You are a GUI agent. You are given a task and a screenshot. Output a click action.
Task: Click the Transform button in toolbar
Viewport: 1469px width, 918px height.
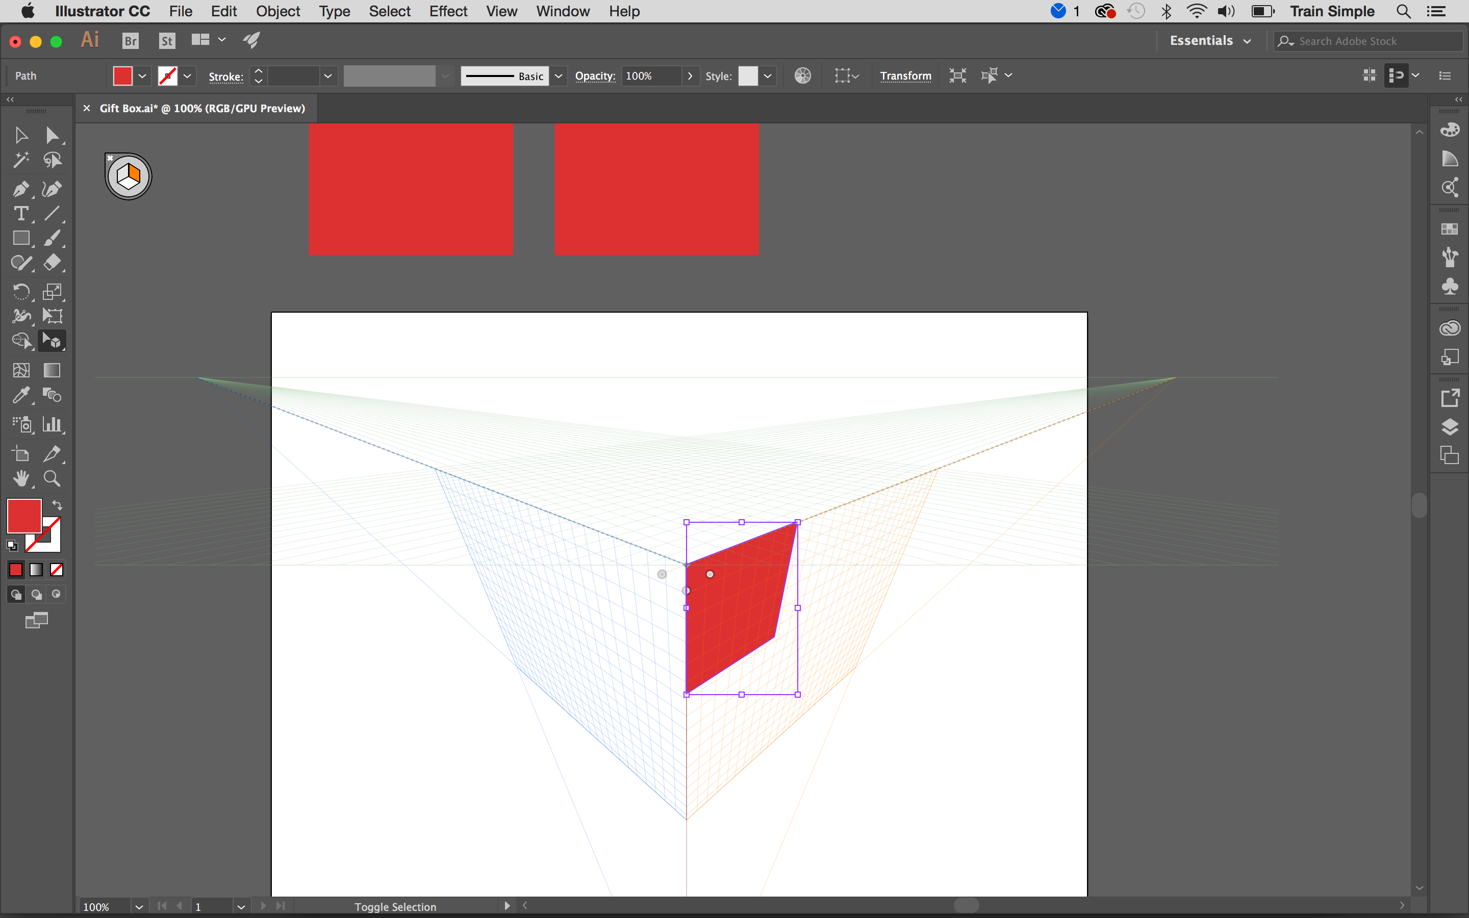(x=904, y=75)
